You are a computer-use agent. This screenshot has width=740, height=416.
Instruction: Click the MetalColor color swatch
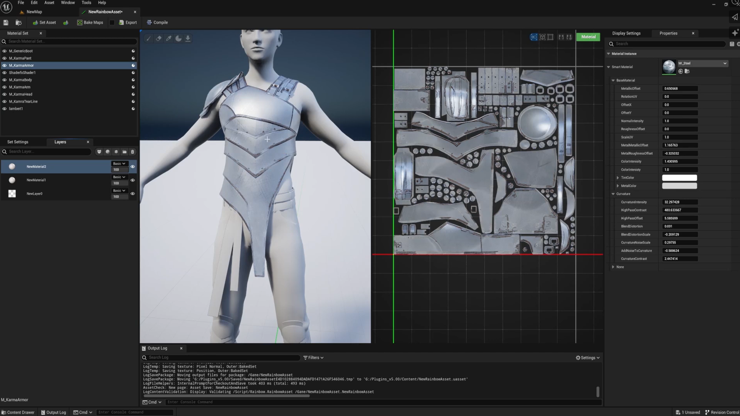click(x=679, y=186)
